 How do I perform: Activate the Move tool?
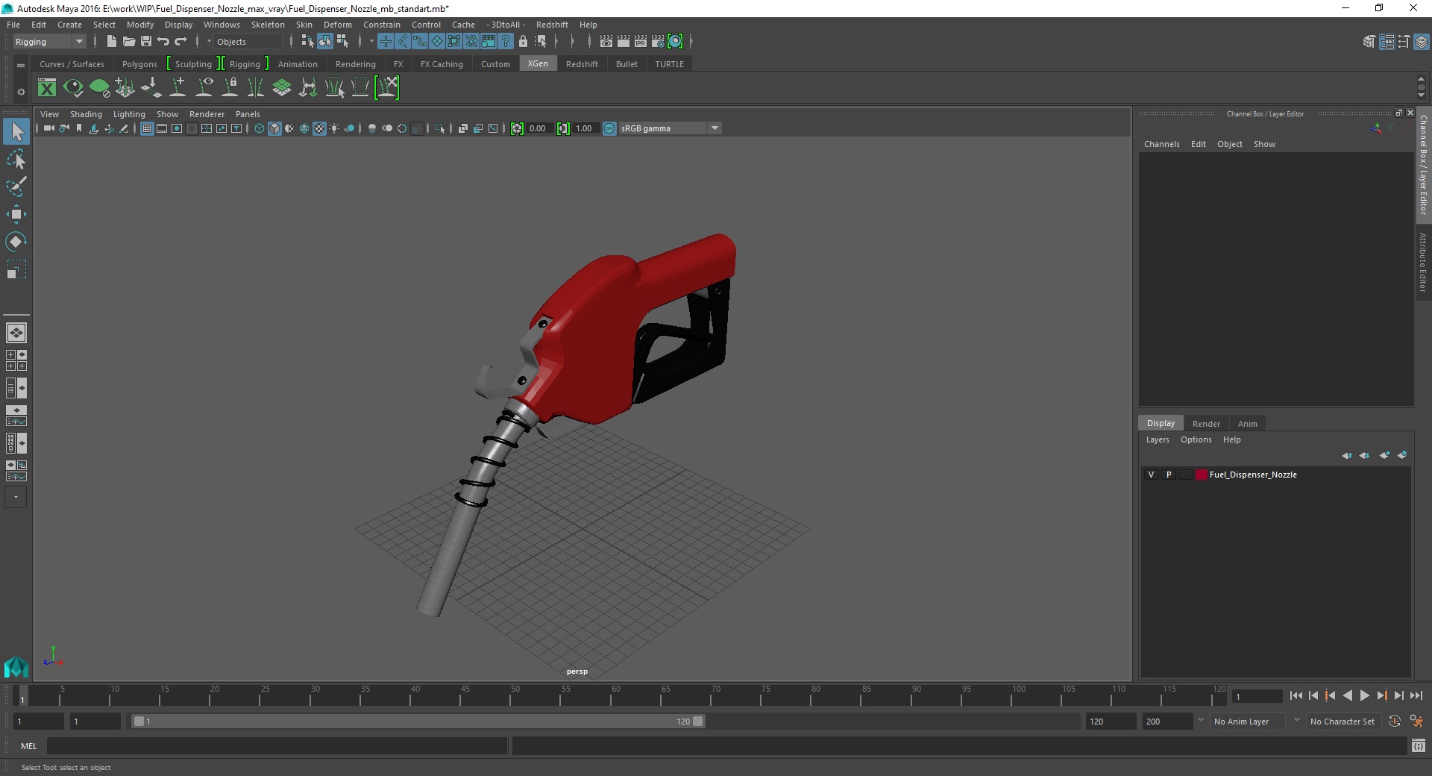[16, 214]
